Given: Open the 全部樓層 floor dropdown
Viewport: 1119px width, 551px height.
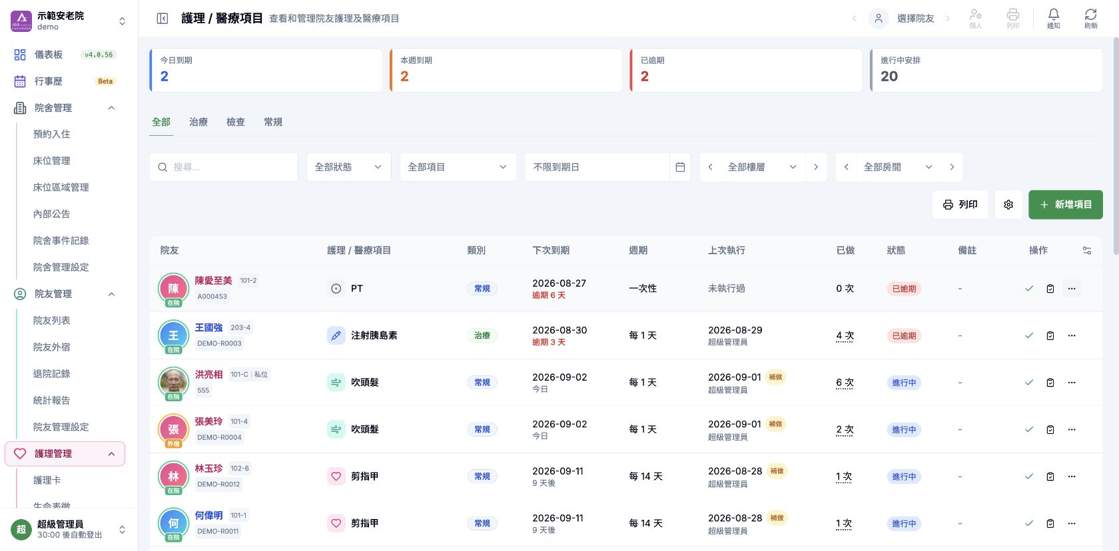Looking at the screenshot, I should click(763, 167).
